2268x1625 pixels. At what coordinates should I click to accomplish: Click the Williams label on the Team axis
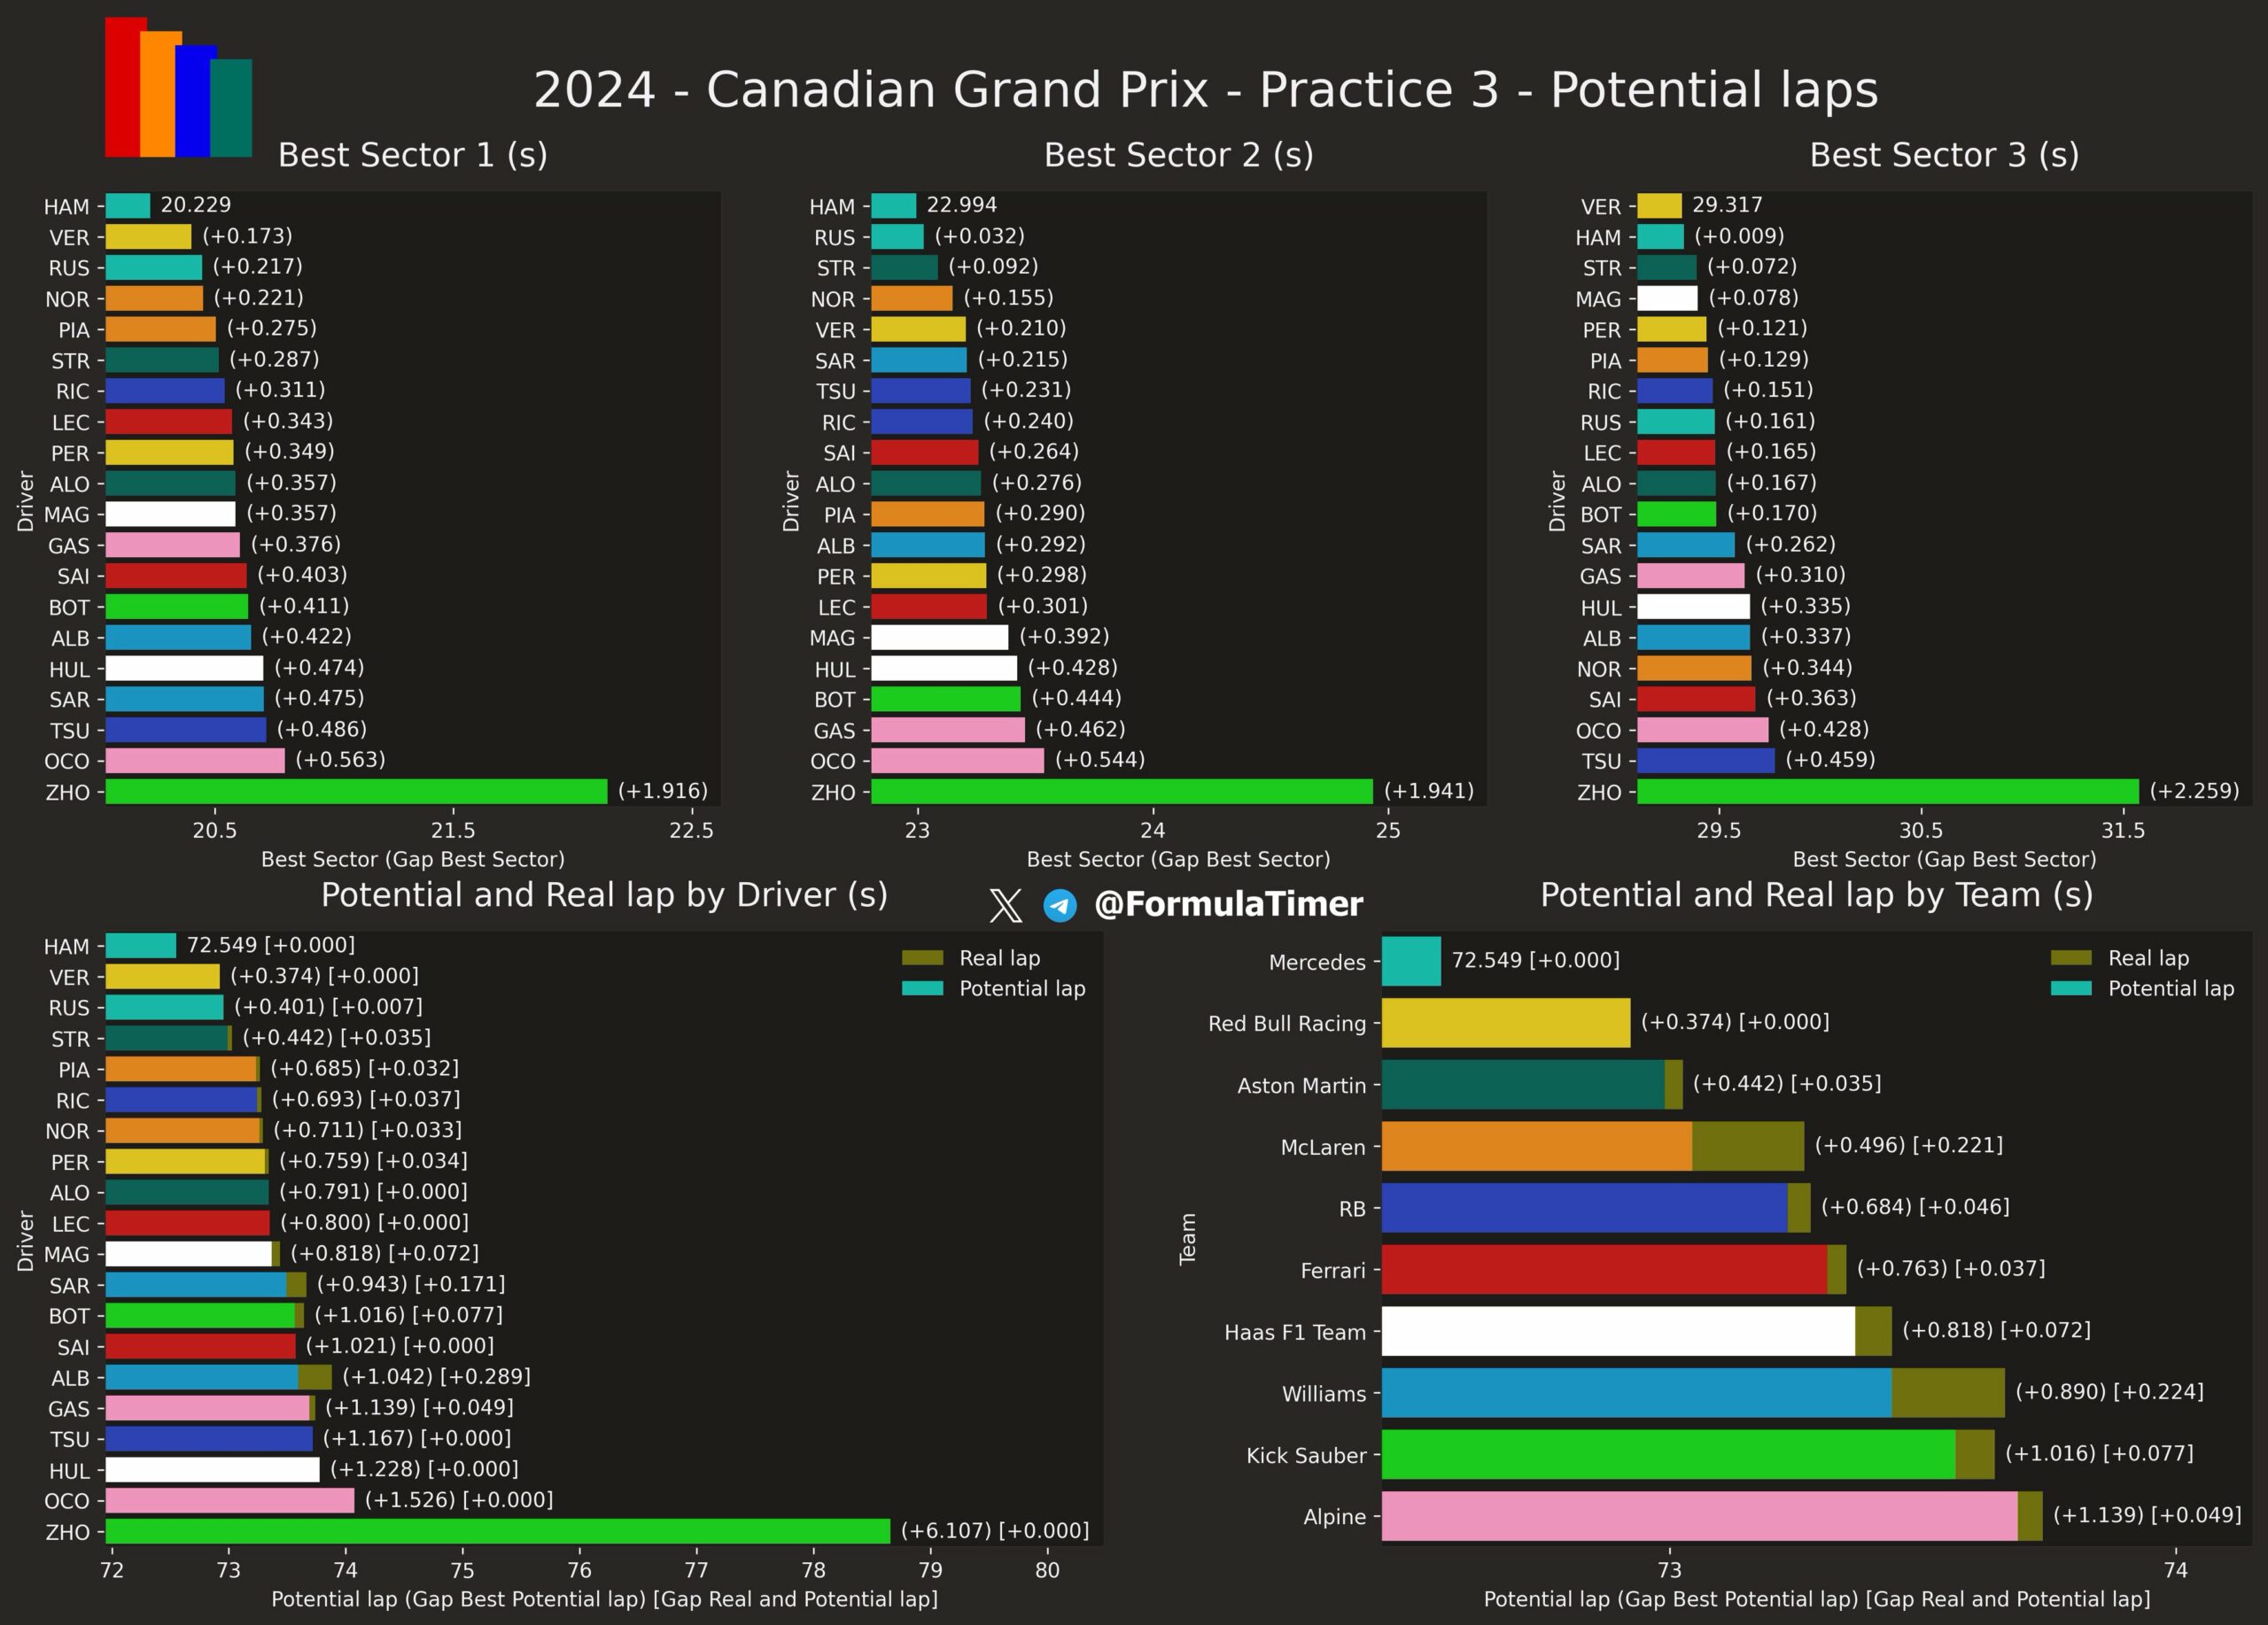(1323, 1393)
